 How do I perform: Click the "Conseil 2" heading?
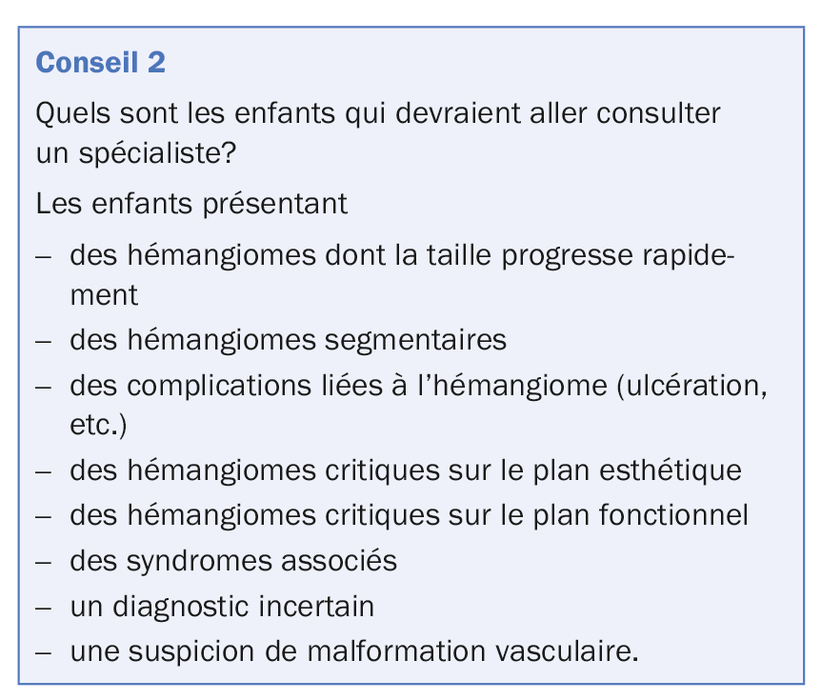click(x=100, y=63)
